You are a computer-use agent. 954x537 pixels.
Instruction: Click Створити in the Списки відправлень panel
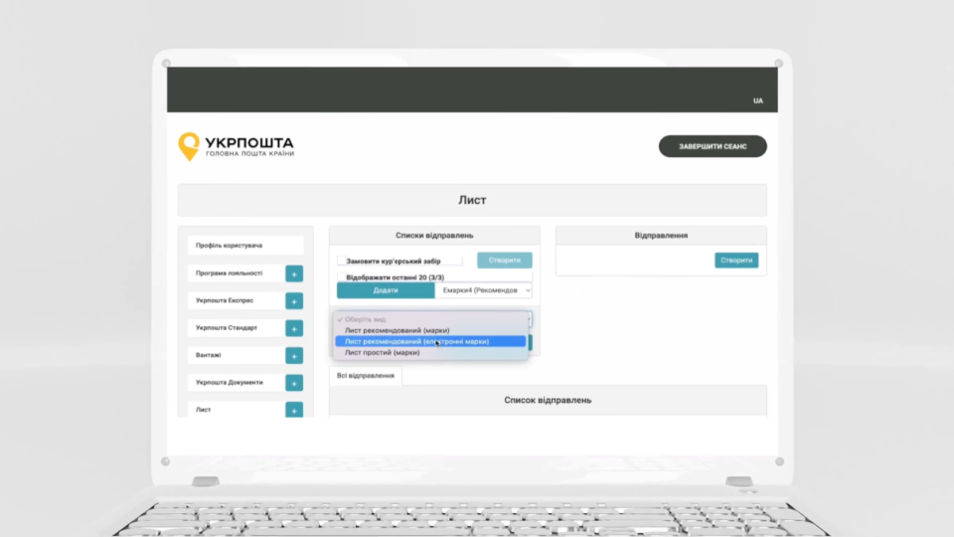click(x=505, y=260)
